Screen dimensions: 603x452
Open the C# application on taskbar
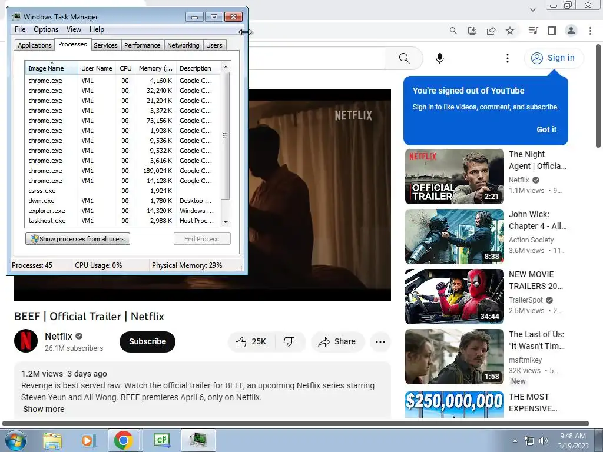tap(161, 440)
